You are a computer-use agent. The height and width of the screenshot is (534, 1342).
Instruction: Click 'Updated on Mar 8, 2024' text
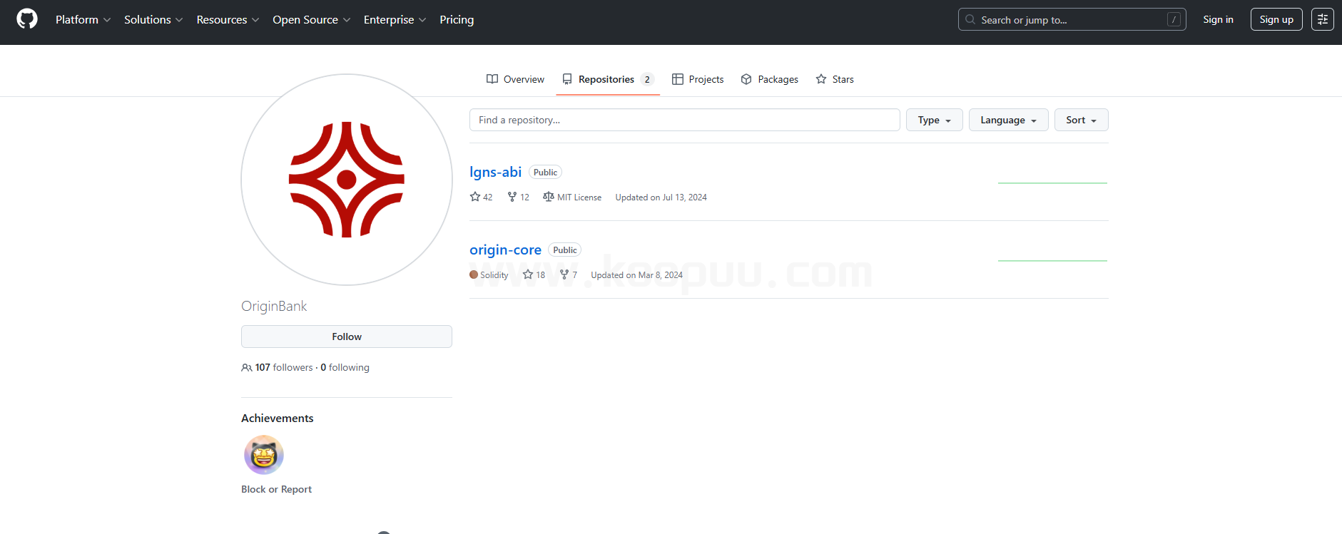(x=636, y=275)
